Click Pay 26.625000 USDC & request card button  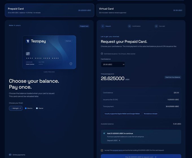pos(141,156)
